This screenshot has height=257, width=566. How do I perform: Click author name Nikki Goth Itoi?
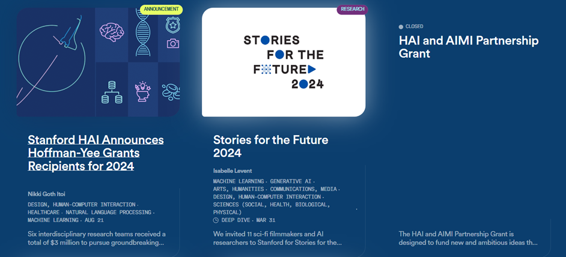pos(45,194)
